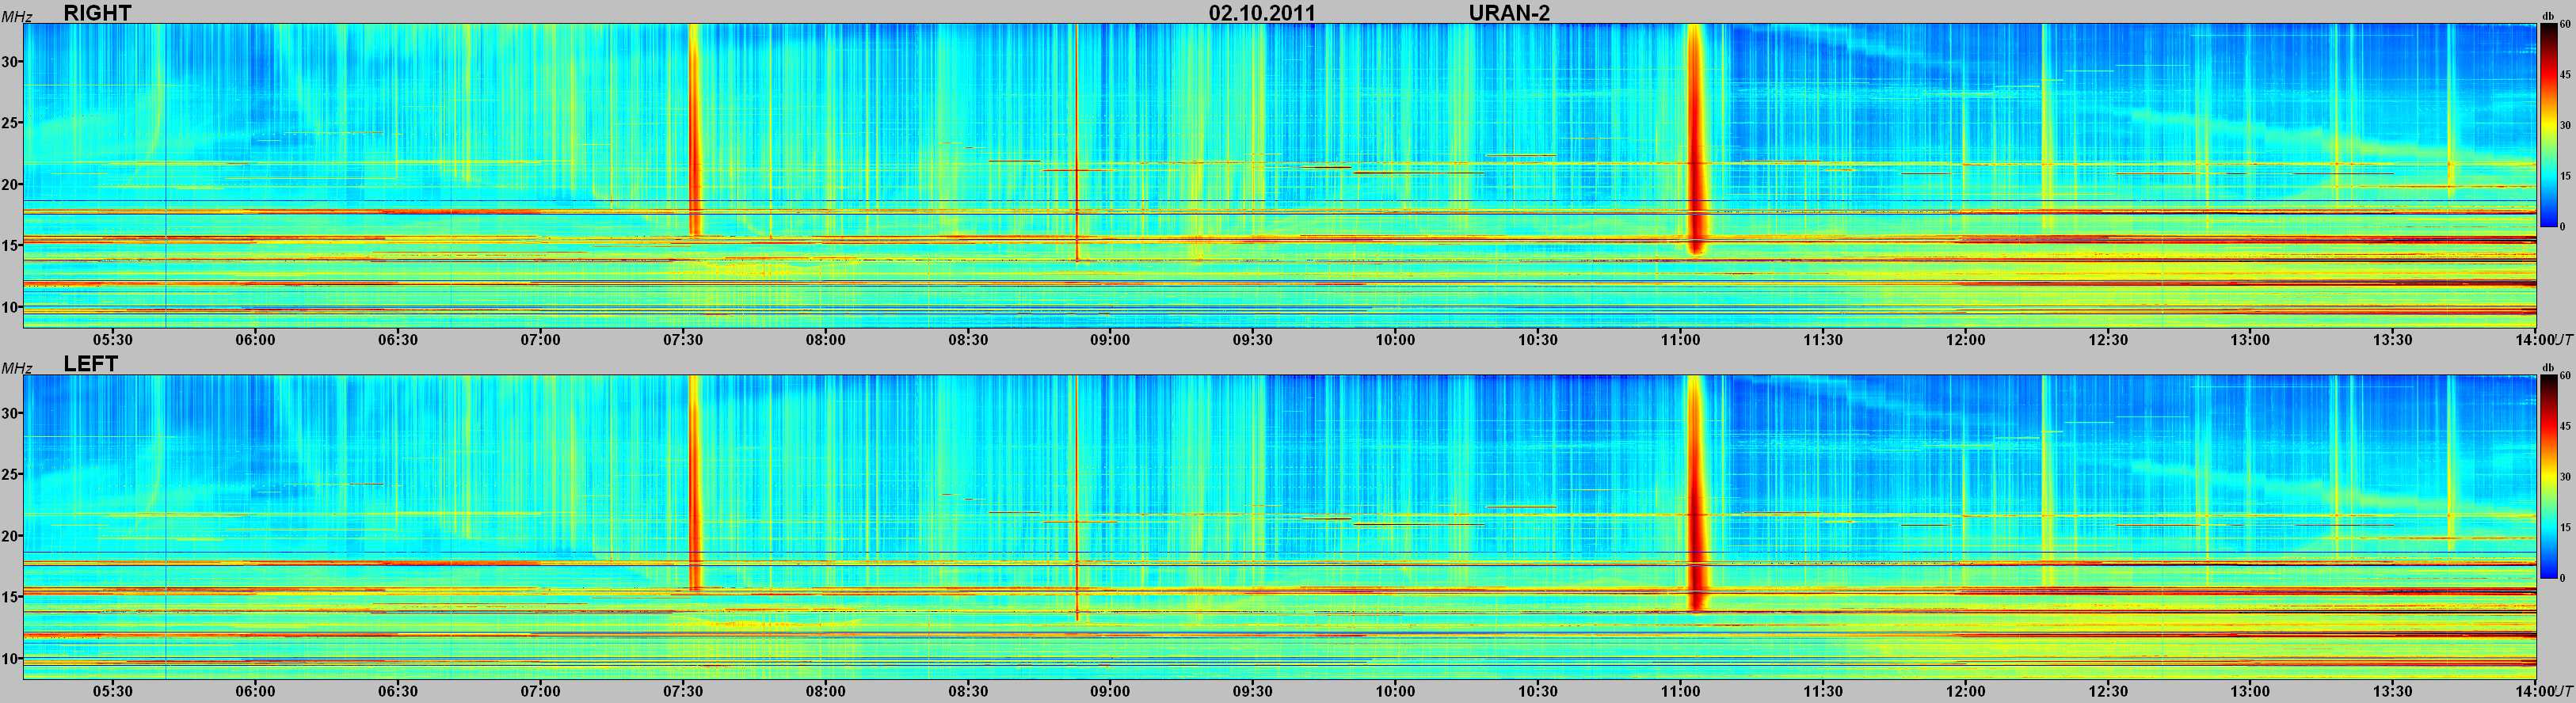Click the 25 MHz tick on the LEFT panel axis

(11, 475)
